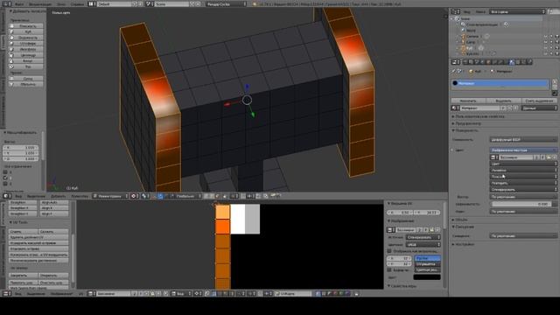
Task: Open the 'Файл' menu
Action: 19,3
